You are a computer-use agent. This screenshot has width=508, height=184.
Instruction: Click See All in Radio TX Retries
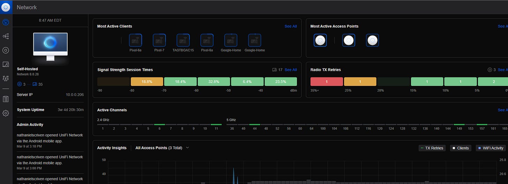tap(503, 70)
